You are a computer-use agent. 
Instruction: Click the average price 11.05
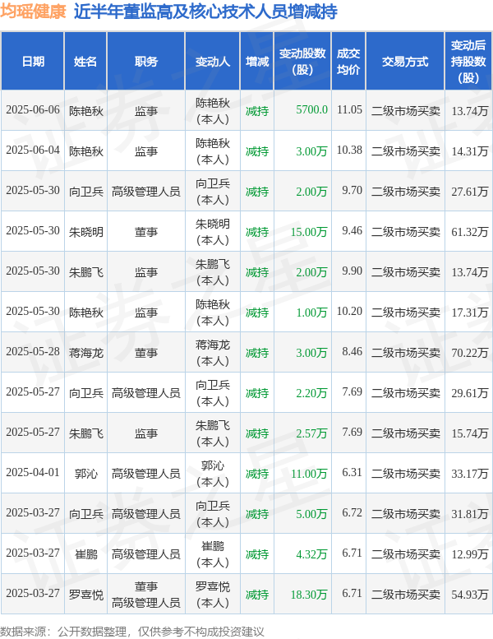click(349, 110)
